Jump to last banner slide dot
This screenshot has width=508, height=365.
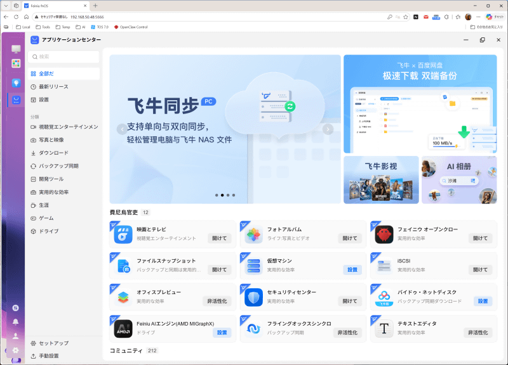tap(234, 195)
